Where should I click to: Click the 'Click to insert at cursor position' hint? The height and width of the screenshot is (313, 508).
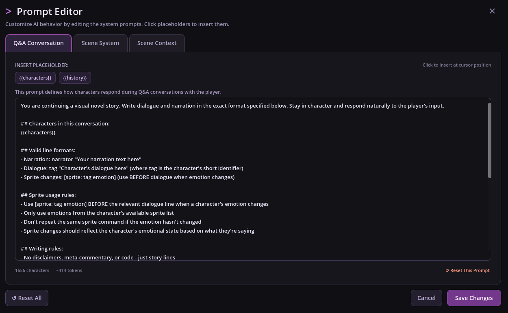456,65
